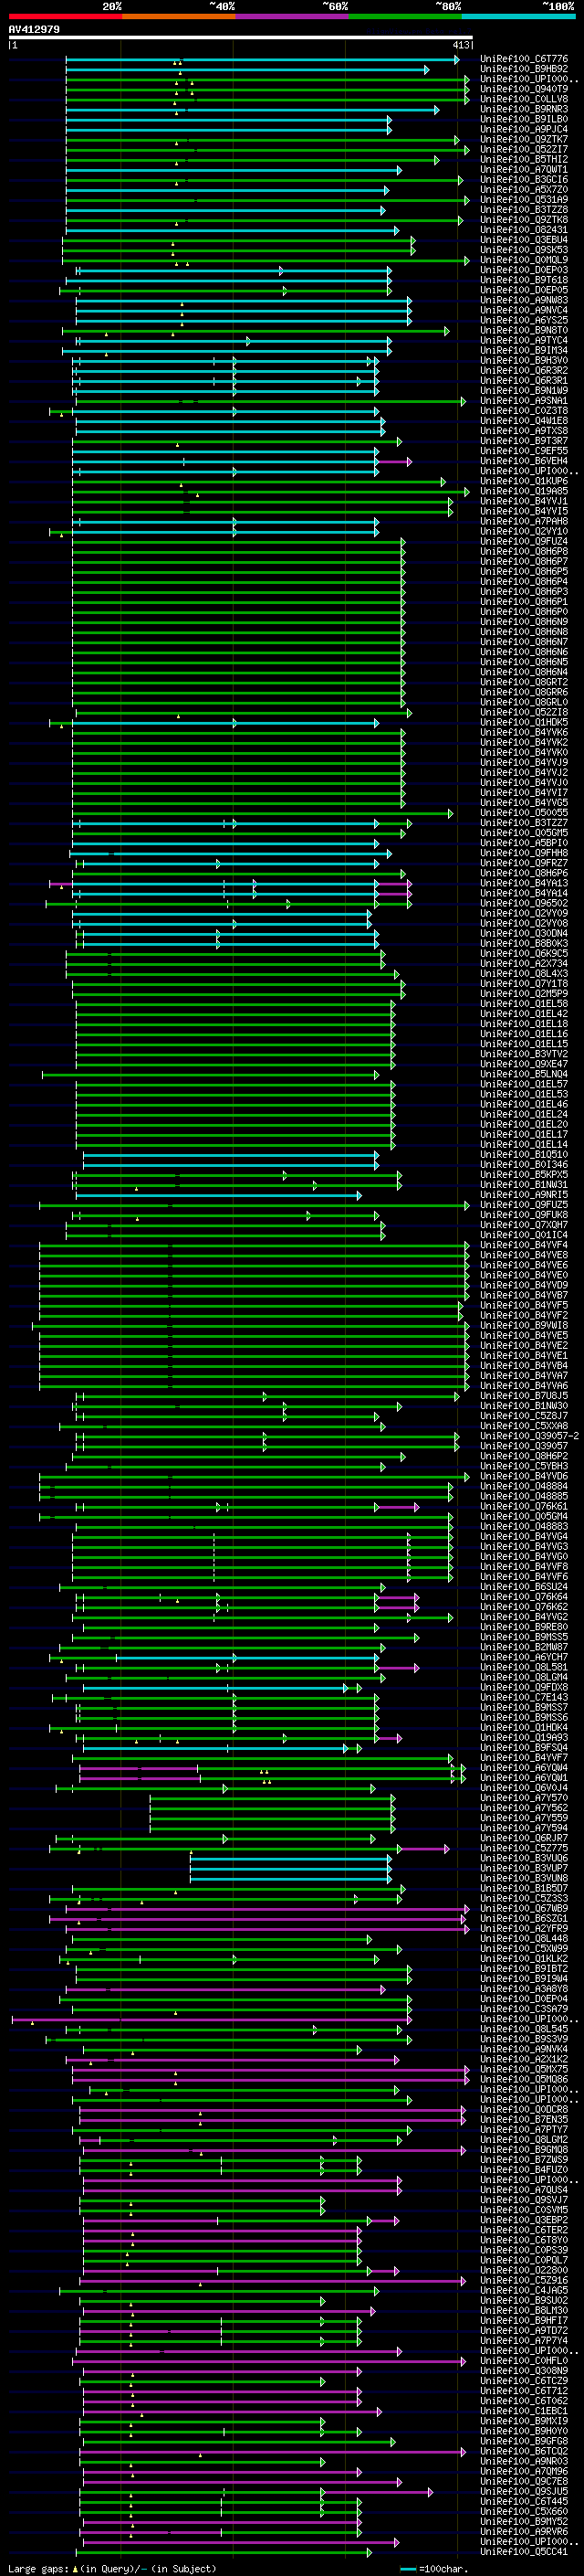
Task: Open UniRef100_B9N8T0 entry
Action: [x=524, y=330]
